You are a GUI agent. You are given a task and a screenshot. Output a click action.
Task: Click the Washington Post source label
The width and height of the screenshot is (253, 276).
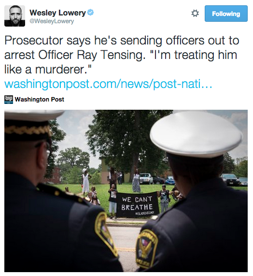point(40,100)
